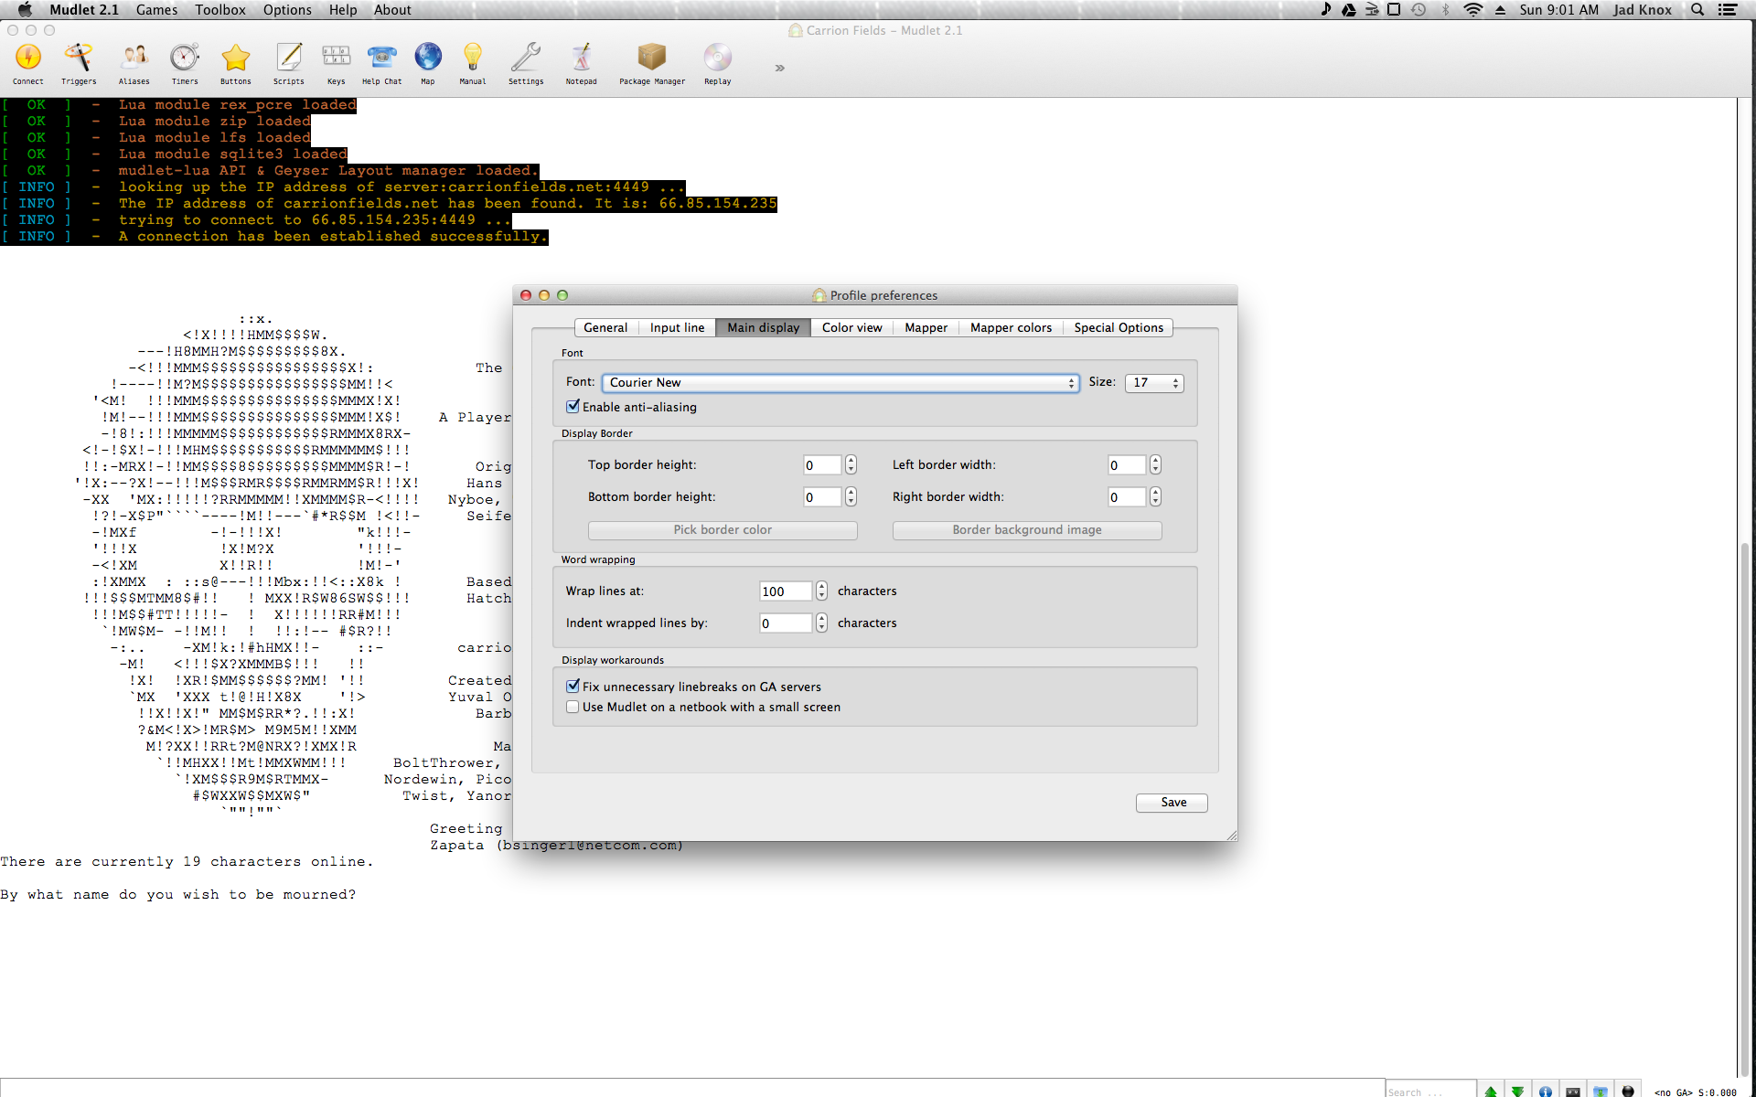Open Help Chat phone icon
Viewport: 1756px width, 1097px height.
[382, 64]
